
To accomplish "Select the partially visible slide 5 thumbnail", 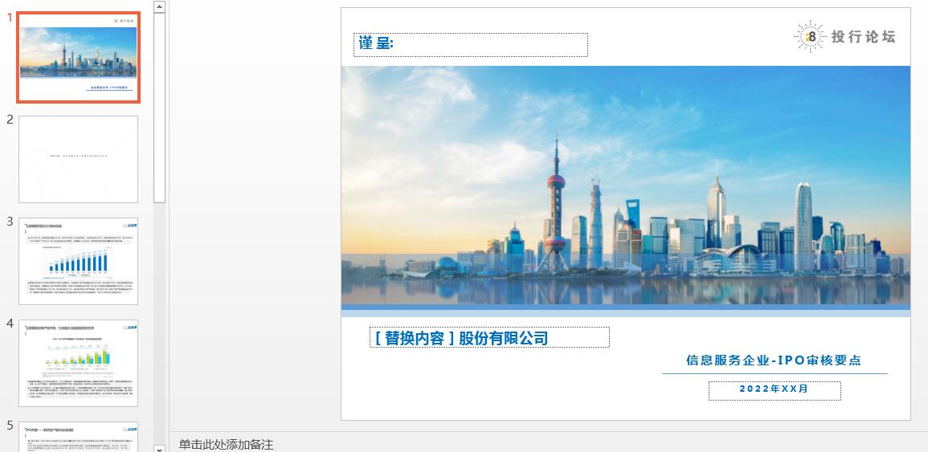I will 78,437.
